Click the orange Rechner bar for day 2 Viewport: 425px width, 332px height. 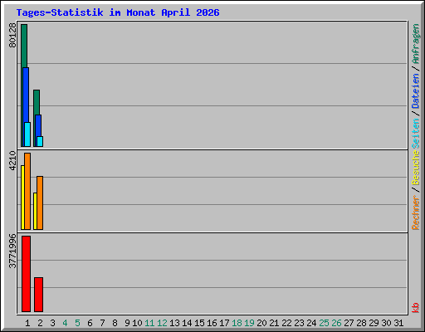[40, 203]
